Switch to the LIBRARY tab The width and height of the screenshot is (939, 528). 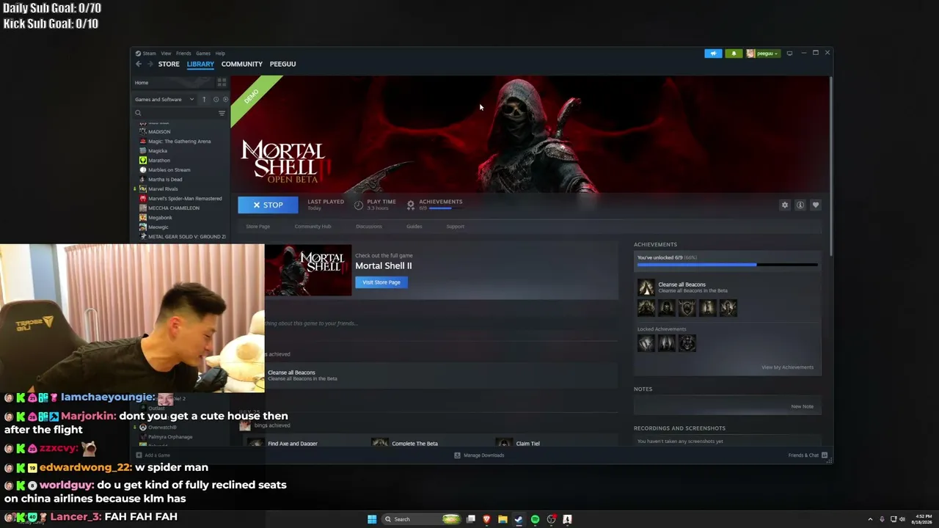tap(200, 64)
